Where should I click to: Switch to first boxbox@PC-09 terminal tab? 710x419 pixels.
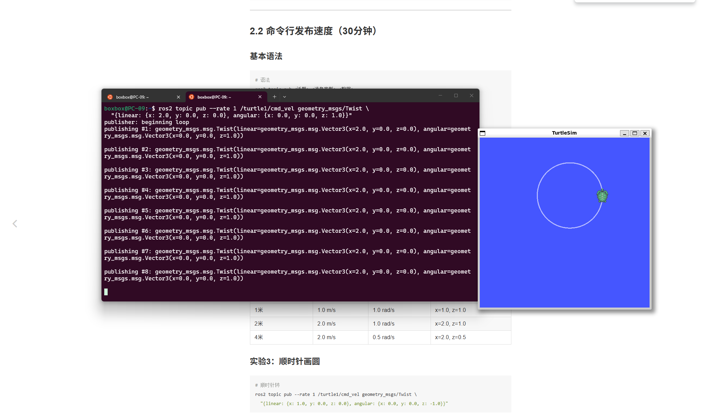[143, 97]
